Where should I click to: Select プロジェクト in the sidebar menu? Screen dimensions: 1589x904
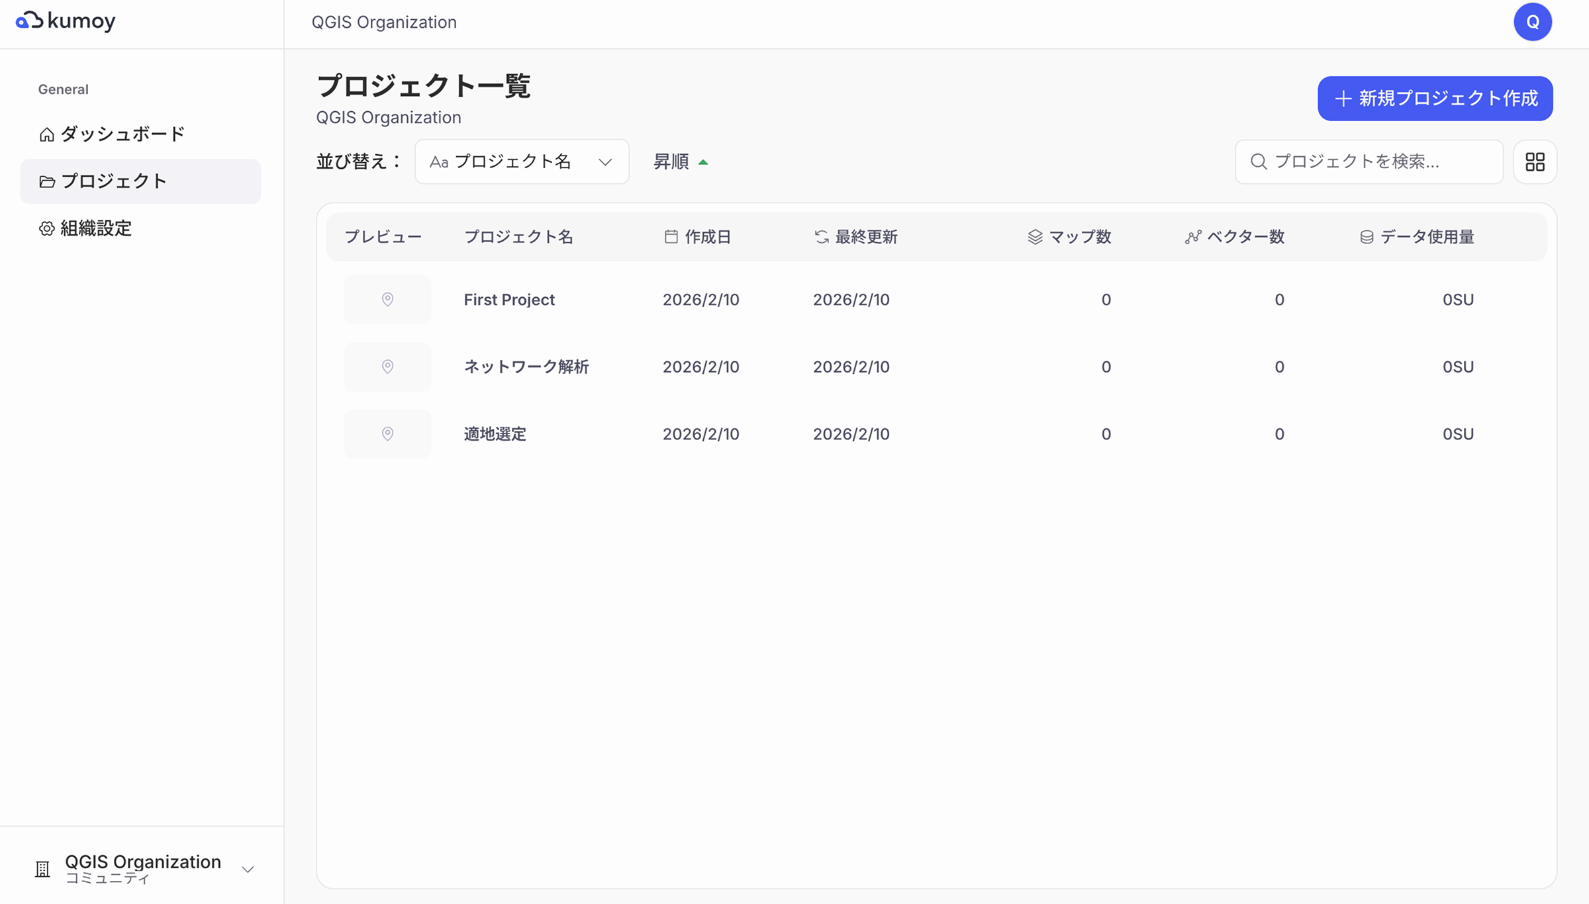point(115,181)
